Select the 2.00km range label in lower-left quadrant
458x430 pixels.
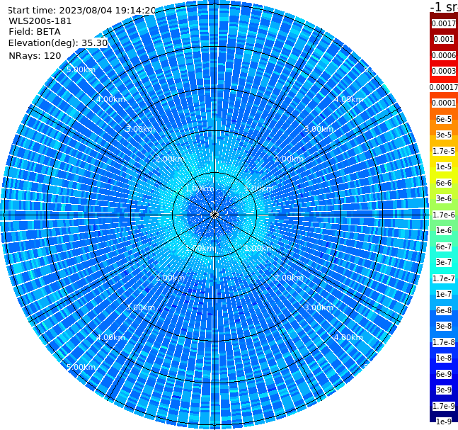(x=170, y=278)
